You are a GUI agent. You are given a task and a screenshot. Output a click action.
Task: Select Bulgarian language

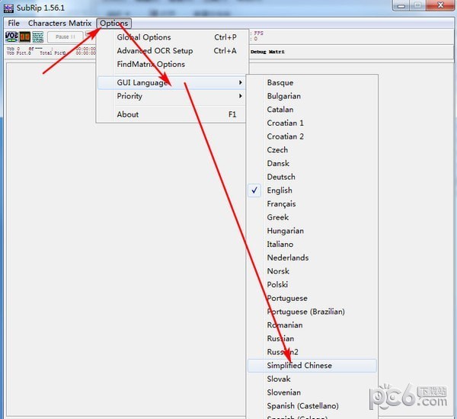point(312,96)
